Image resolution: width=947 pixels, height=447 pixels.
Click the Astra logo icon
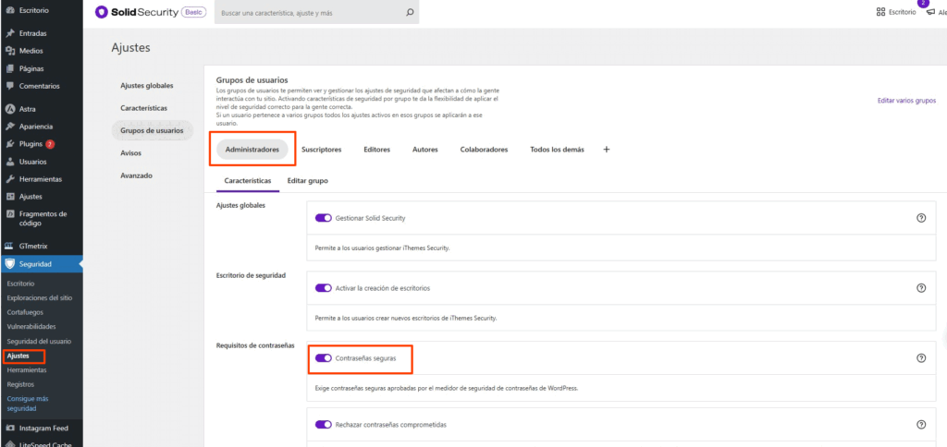(x=9, y=109)
